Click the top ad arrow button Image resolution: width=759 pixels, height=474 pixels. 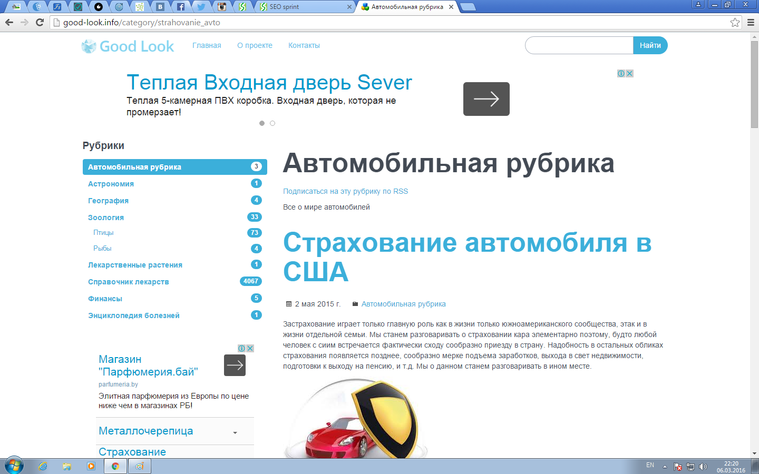486,99
